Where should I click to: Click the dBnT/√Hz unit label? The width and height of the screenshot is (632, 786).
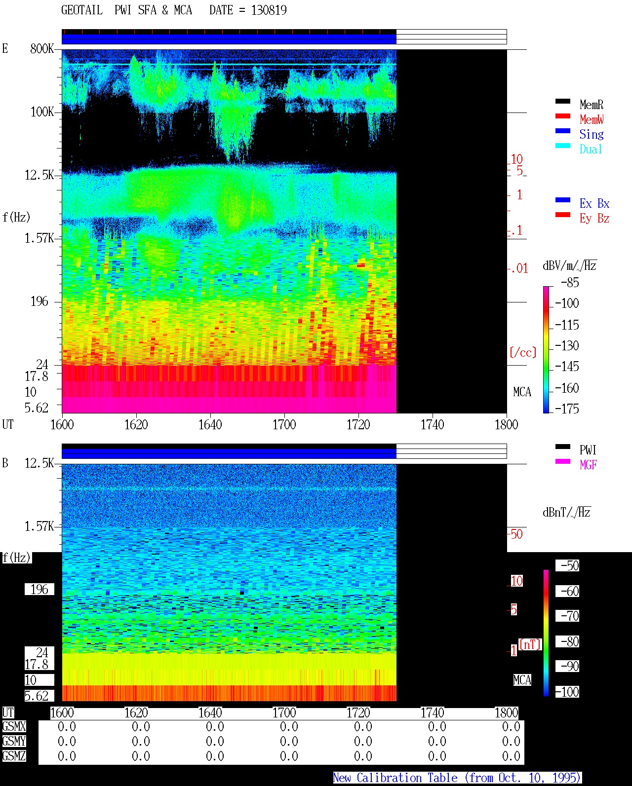point(567,512)
